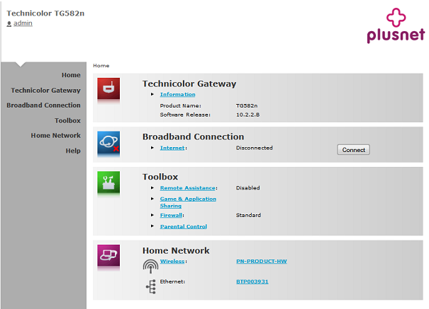The width and height of the screenshot is (429, 309).
Task: Open the Remote Assistance link
Action: coord(187,188)
